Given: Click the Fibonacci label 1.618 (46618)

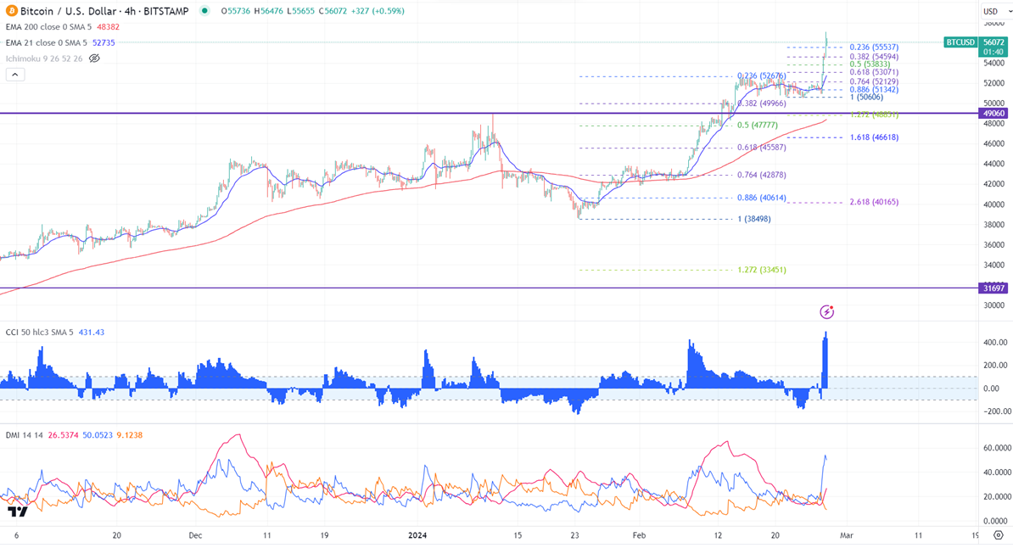Looking at the screenshot, I should coord(874,137).
